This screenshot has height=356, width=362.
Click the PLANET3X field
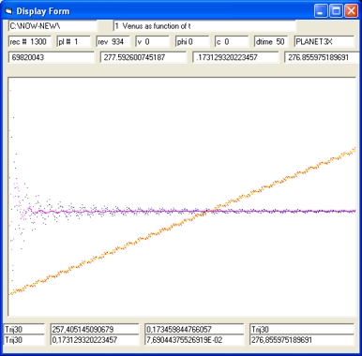tap(324, 41)
